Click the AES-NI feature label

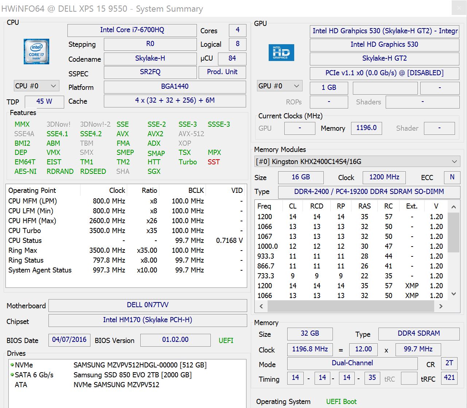tap(26, 171)
